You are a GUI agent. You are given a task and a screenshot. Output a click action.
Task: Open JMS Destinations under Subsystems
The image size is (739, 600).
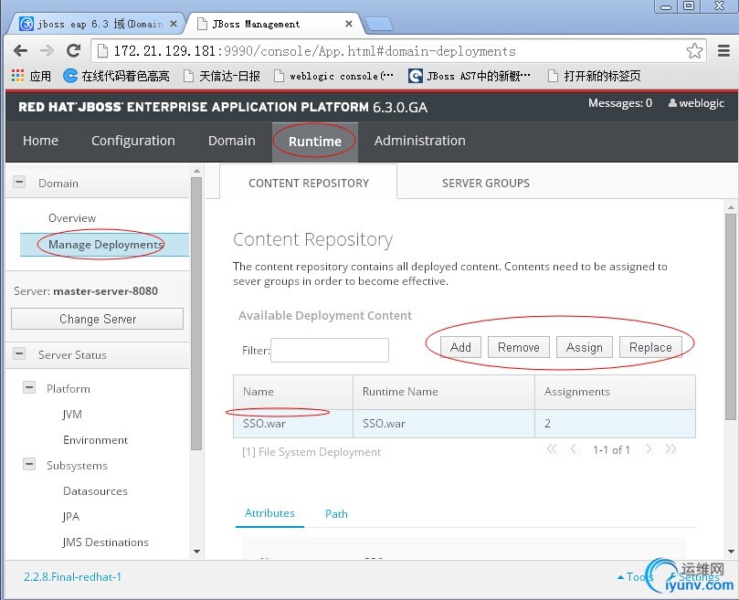[106, 542]
